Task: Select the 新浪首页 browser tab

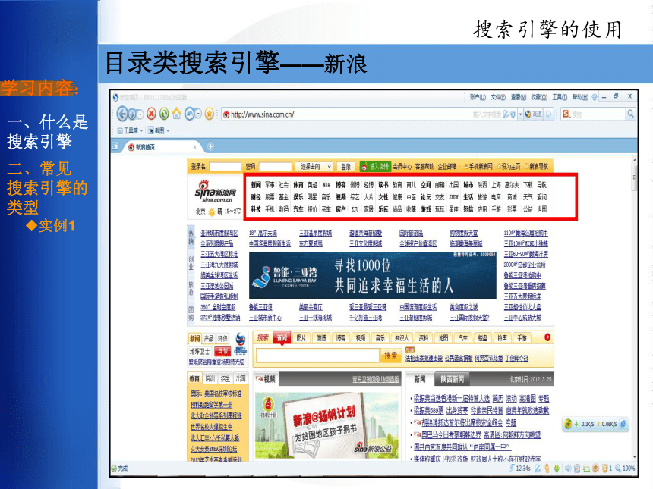Action: 162,147
